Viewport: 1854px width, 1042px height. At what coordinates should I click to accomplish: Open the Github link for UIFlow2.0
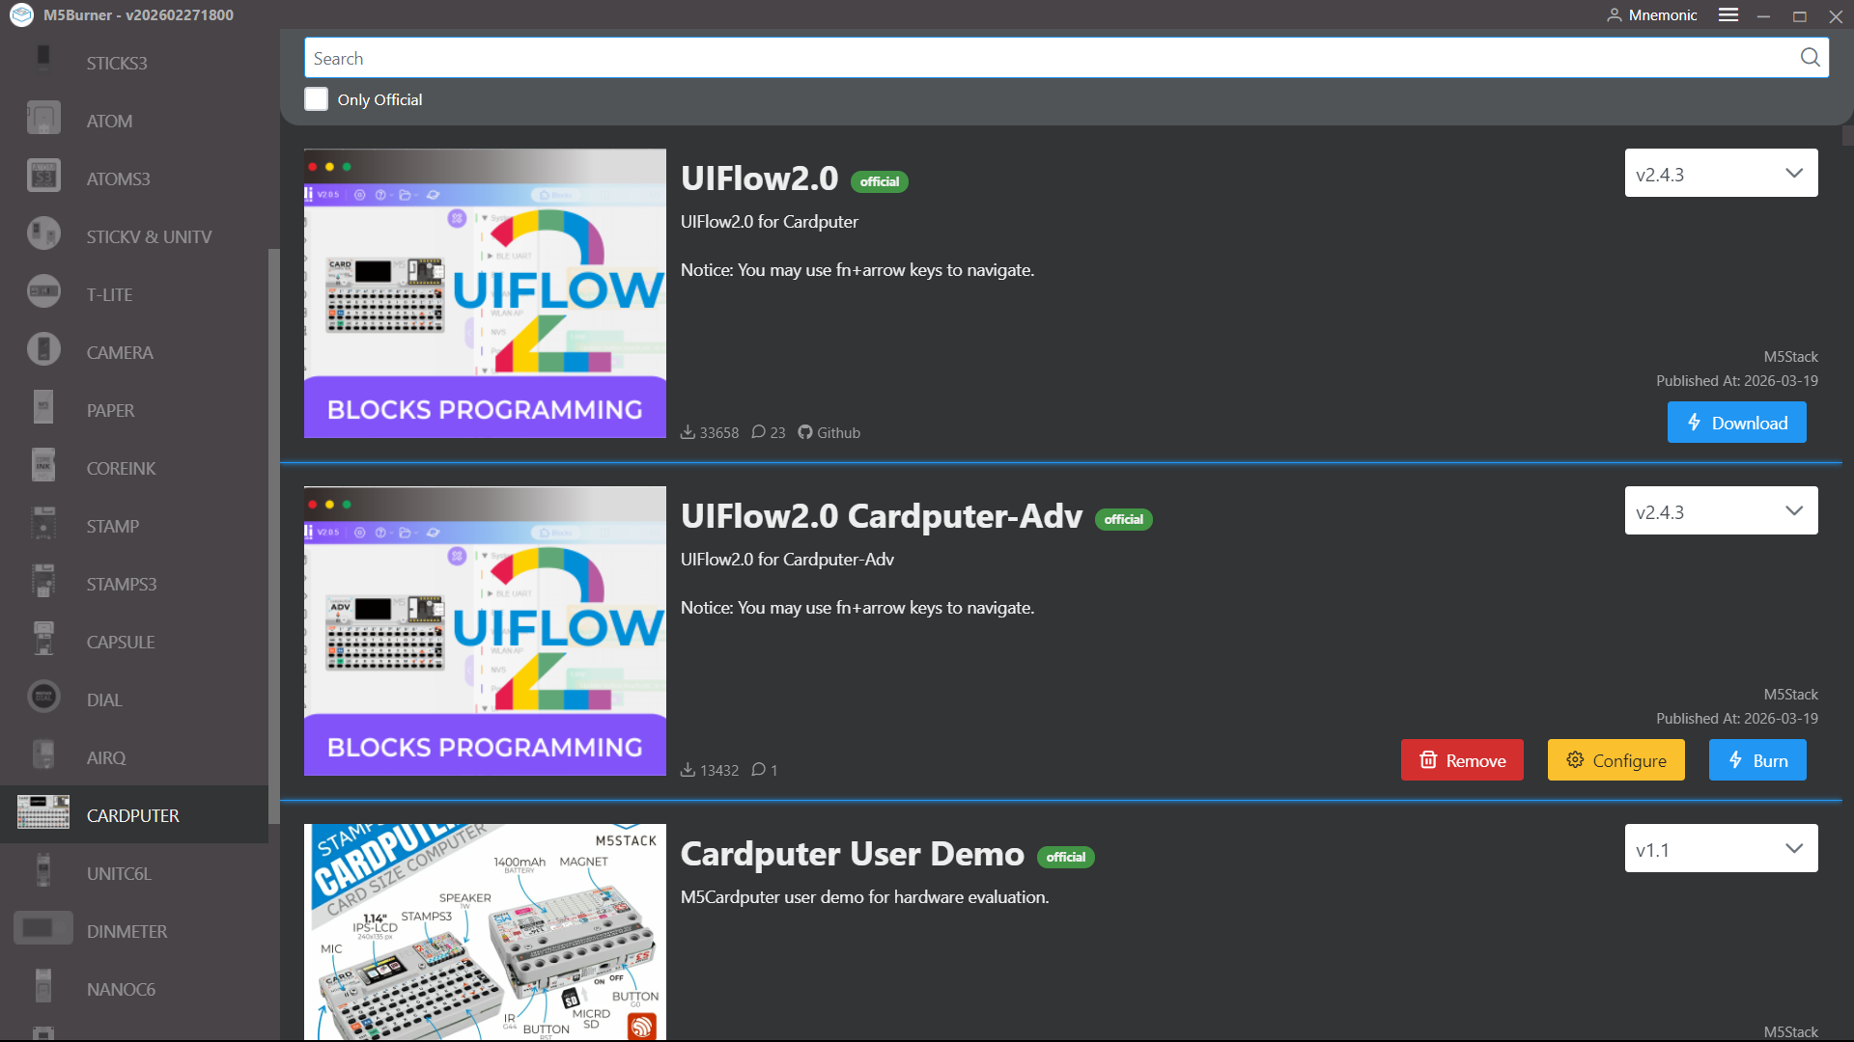(829, 432)
